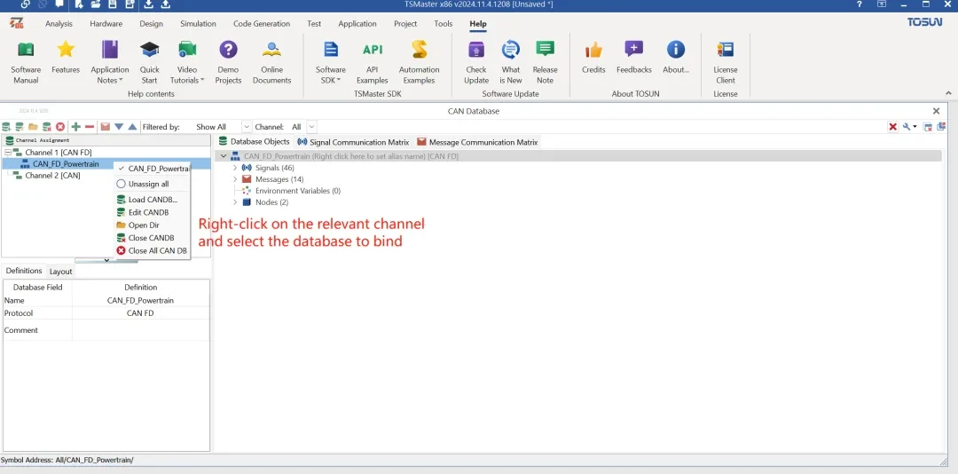Expand the Messages (14) tree node
958x474 pixels.
pos(235,179)
